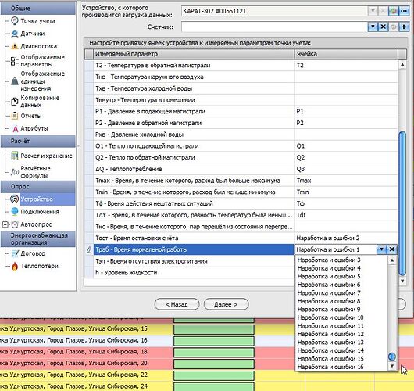Screen dimensions: 414x391
Task: Sort by Ячейка column header
Action: click(346, 54)
